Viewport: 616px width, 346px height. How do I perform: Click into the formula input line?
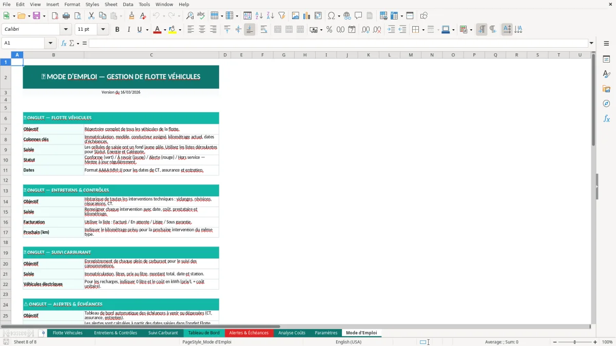338,43
